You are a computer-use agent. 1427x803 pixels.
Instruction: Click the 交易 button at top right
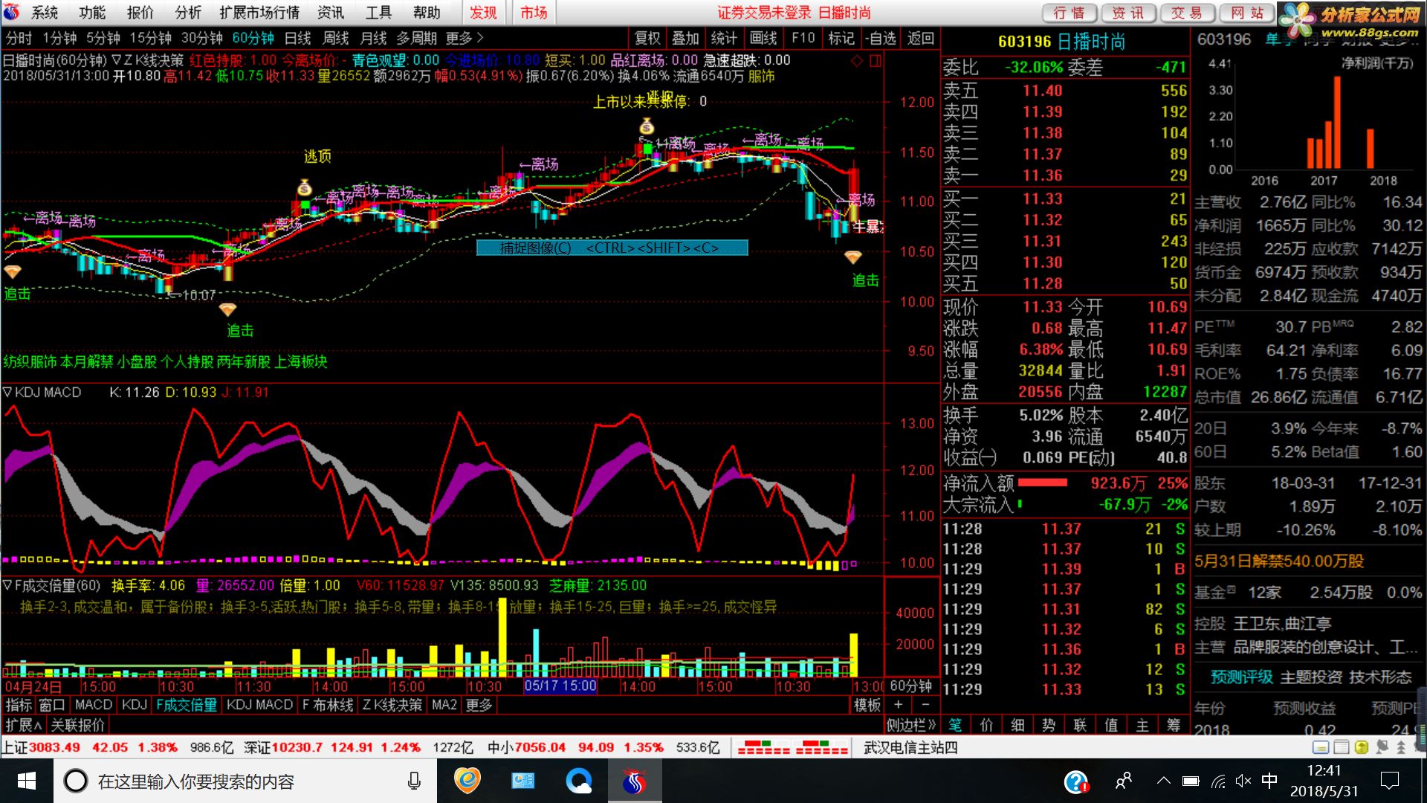tap(1186, 13)
